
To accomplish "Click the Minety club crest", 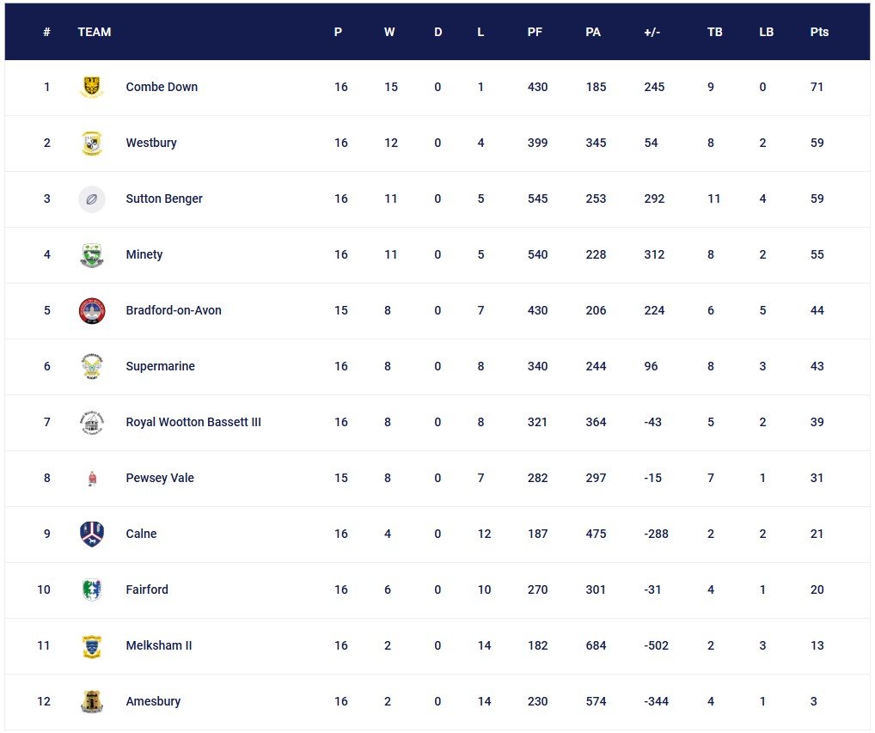I will tap(91, 255).
